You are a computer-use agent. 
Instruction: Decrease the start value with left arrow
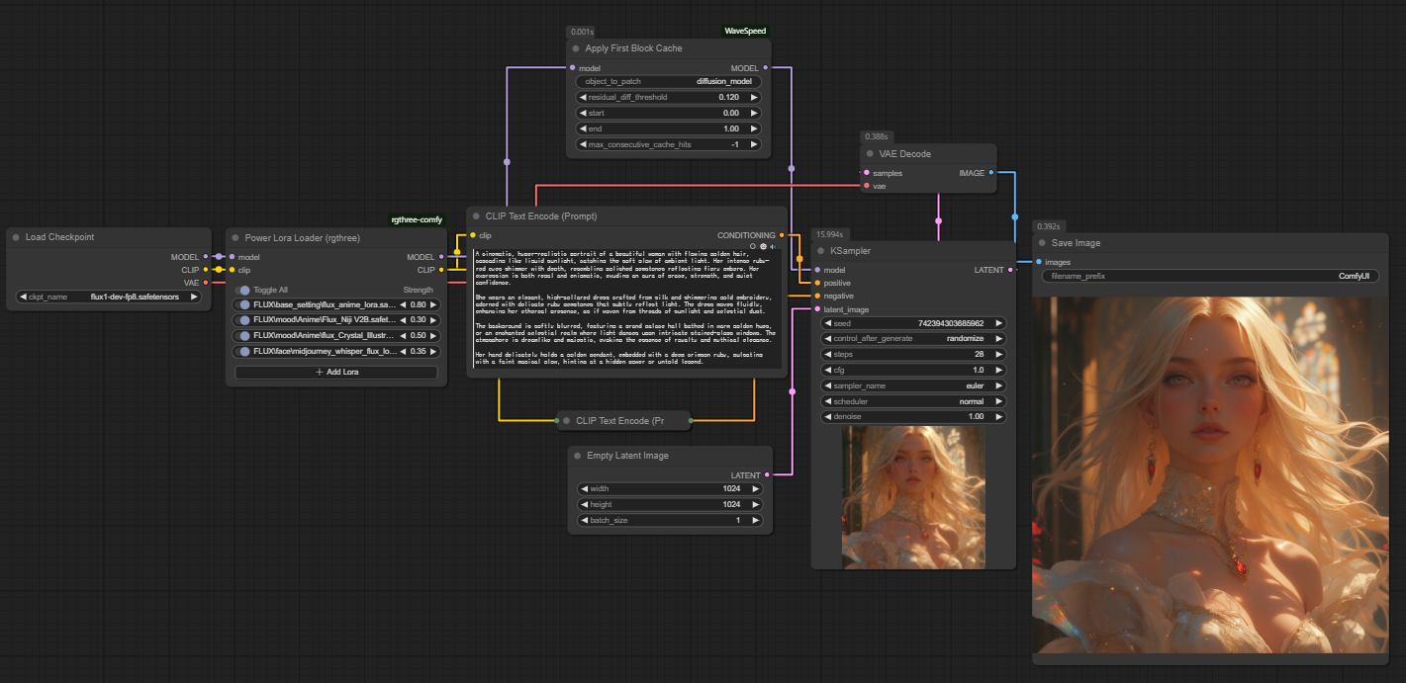click(x=583, y=113)
